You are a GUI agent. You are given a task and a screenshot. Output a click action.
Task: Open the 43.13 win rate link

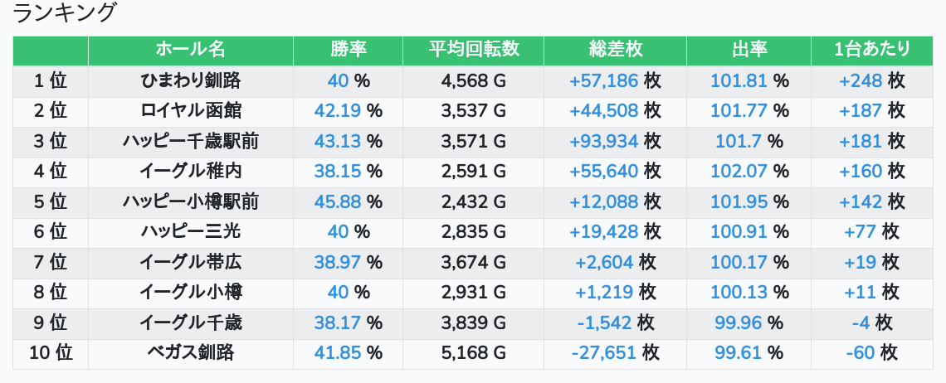click(x=338, y=142)
